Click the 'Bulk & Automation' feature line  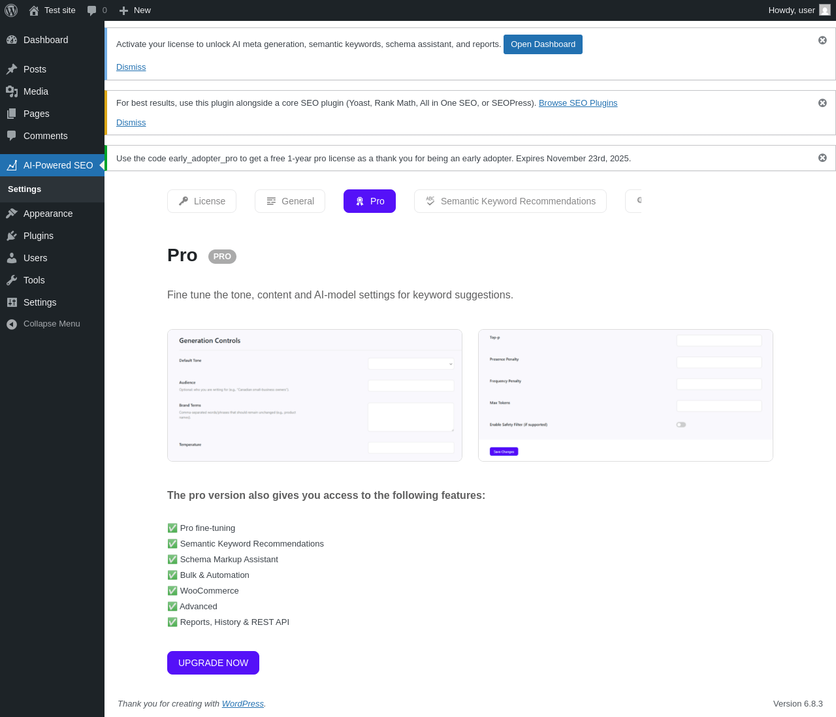208,575
